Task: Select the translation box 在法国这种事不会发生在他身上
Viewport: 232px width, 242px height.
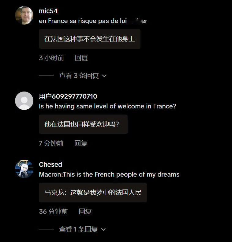Action: pos(90,39)
